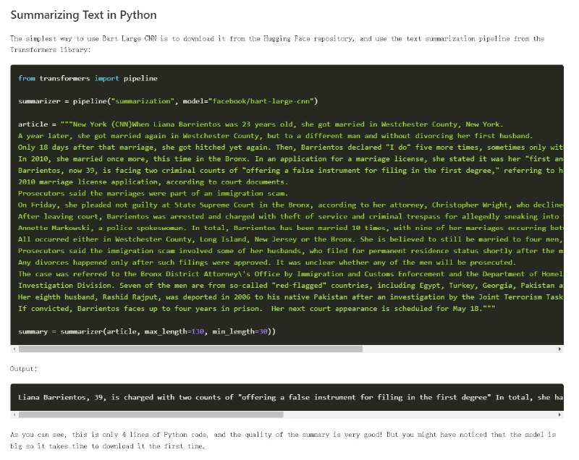Click the line starting 'In 2010, she married'

pos(291,159)
